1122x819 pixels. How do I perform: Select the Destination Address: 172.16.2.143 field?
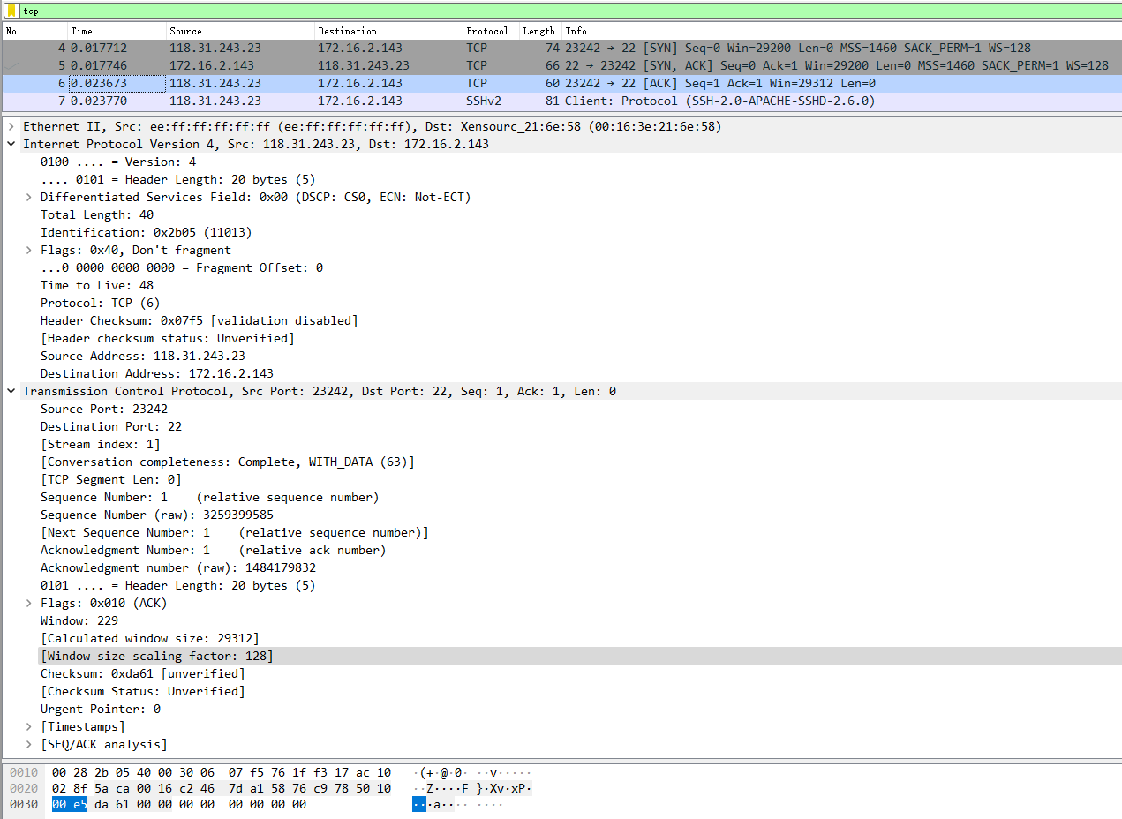(x=157, y=373)
